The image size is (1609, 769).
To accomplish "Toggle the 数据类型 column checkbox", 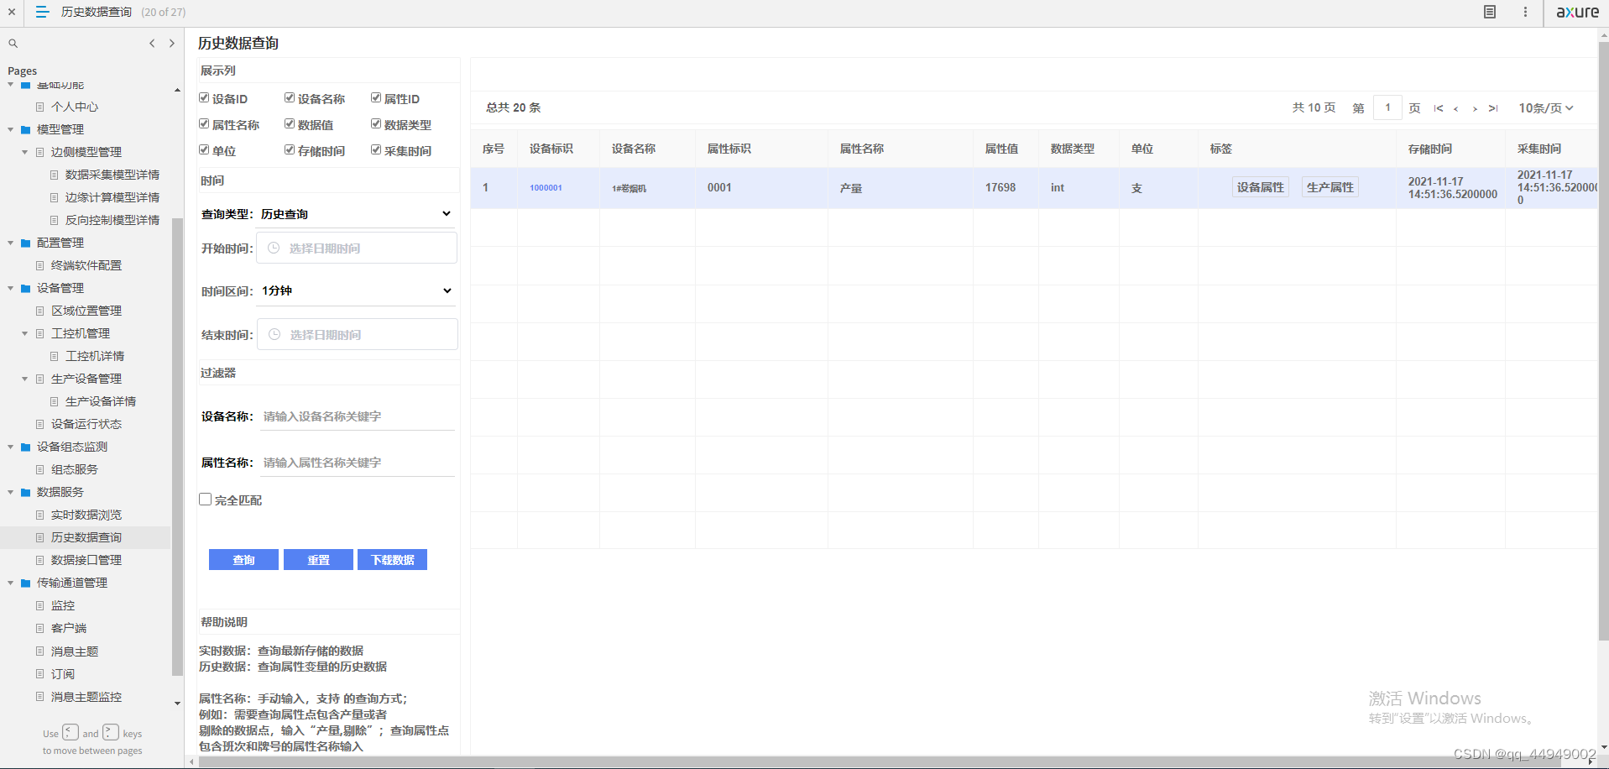I will (x=376, y=124).
